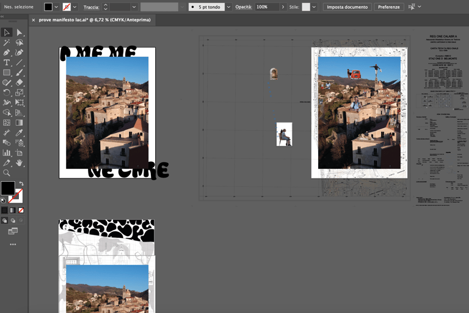The image size is (469, 313).
Task: Choose the Magic Wand tool
Action: pos(7,43)
